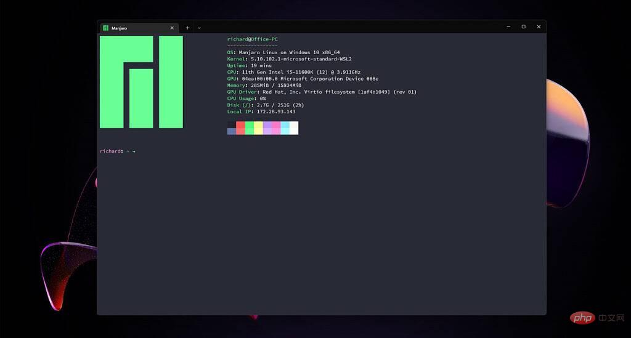Screen dimensions: 631x338
Task: Click the GPU: Microsoft Corporation Device line
Action: tap(303, 79)
